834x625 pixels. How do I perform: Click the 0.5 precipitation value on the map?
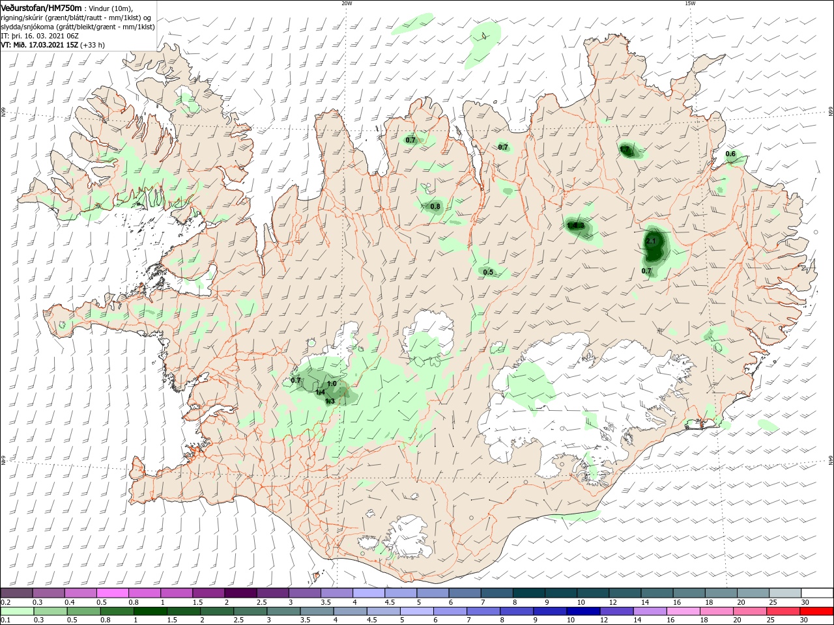(x=488, y=272)
